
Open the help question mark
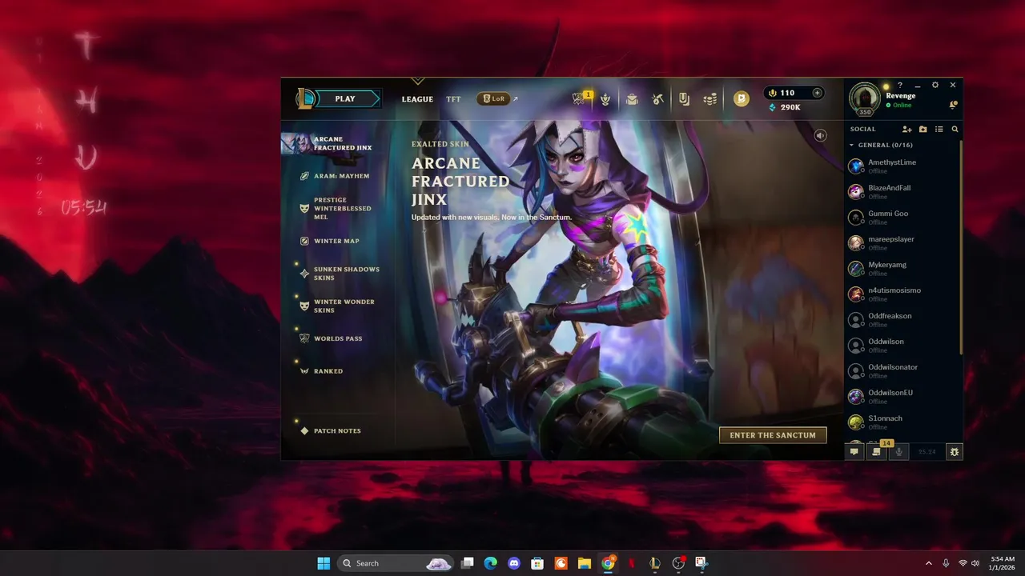pyautogui.click(x=900, y=85)
